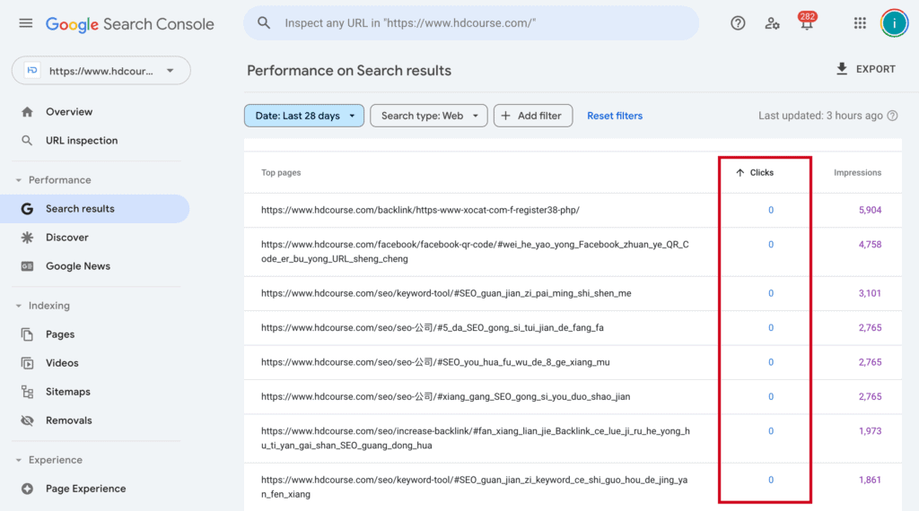Open the property selector dropdown
The width and height of the screenshot is (919, 511).
(101, 71)
